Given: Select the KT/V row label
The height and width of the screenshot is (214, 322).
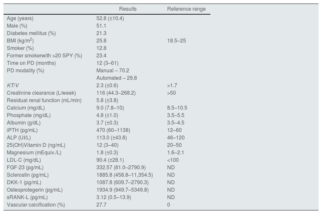Looking at the screenshot, I should 13,86.
